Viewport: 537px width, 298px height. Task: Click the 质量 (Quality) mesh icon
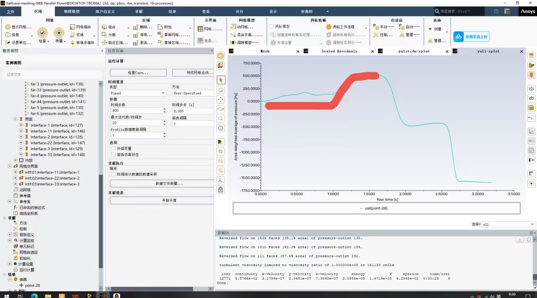(59, 33)
